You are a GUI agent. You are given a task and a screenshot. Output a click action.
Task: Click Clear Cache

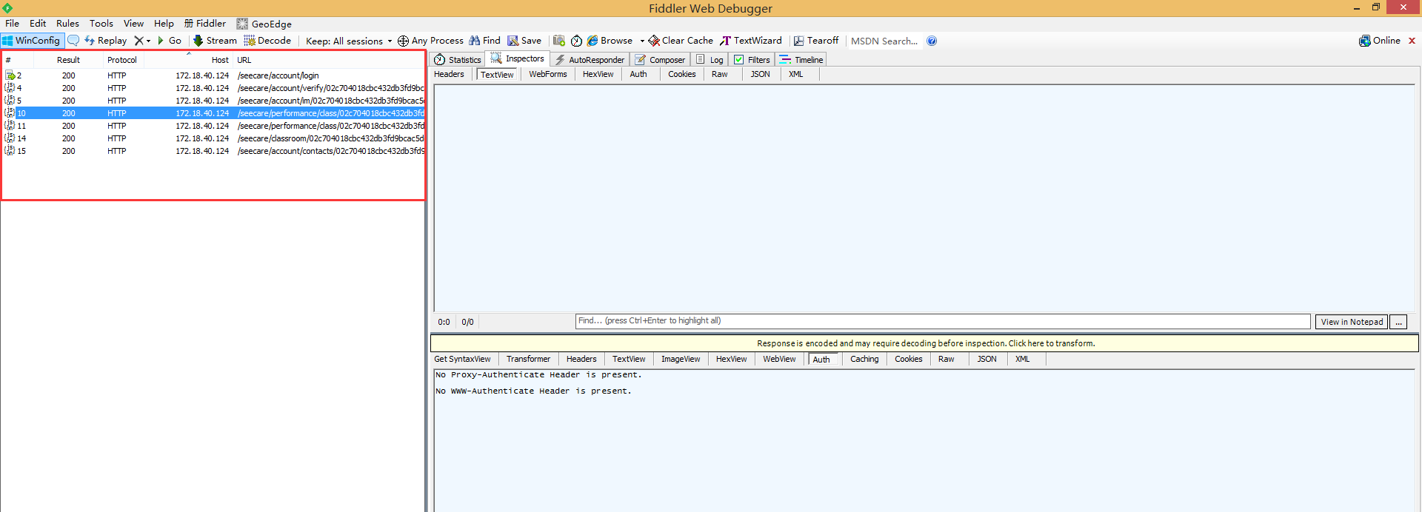681,41
